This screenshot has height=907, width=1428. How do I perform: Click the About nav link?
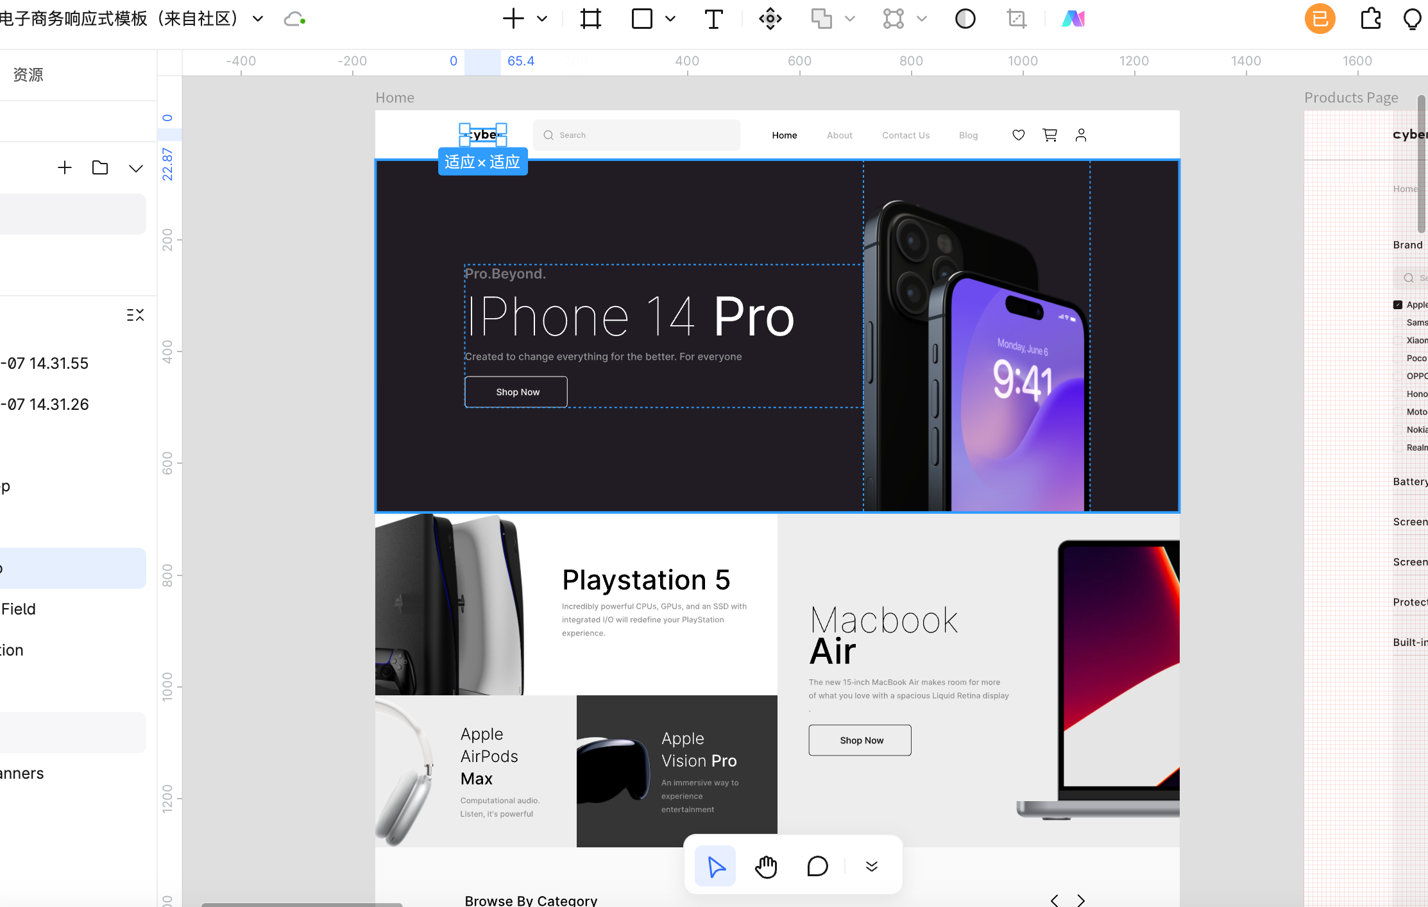point(840,135)
